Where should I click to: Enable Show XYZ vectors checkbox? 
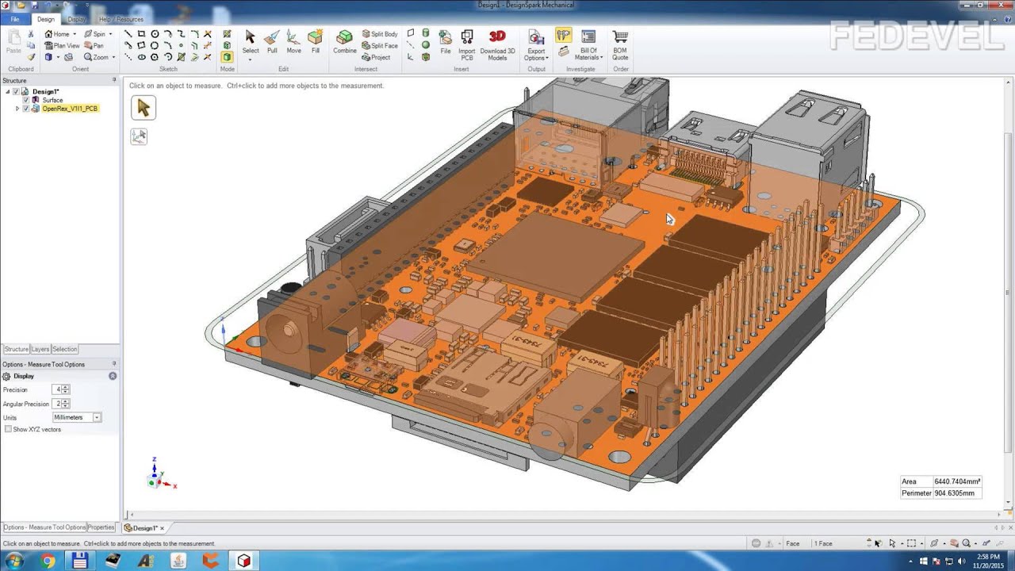click(8, 429)
